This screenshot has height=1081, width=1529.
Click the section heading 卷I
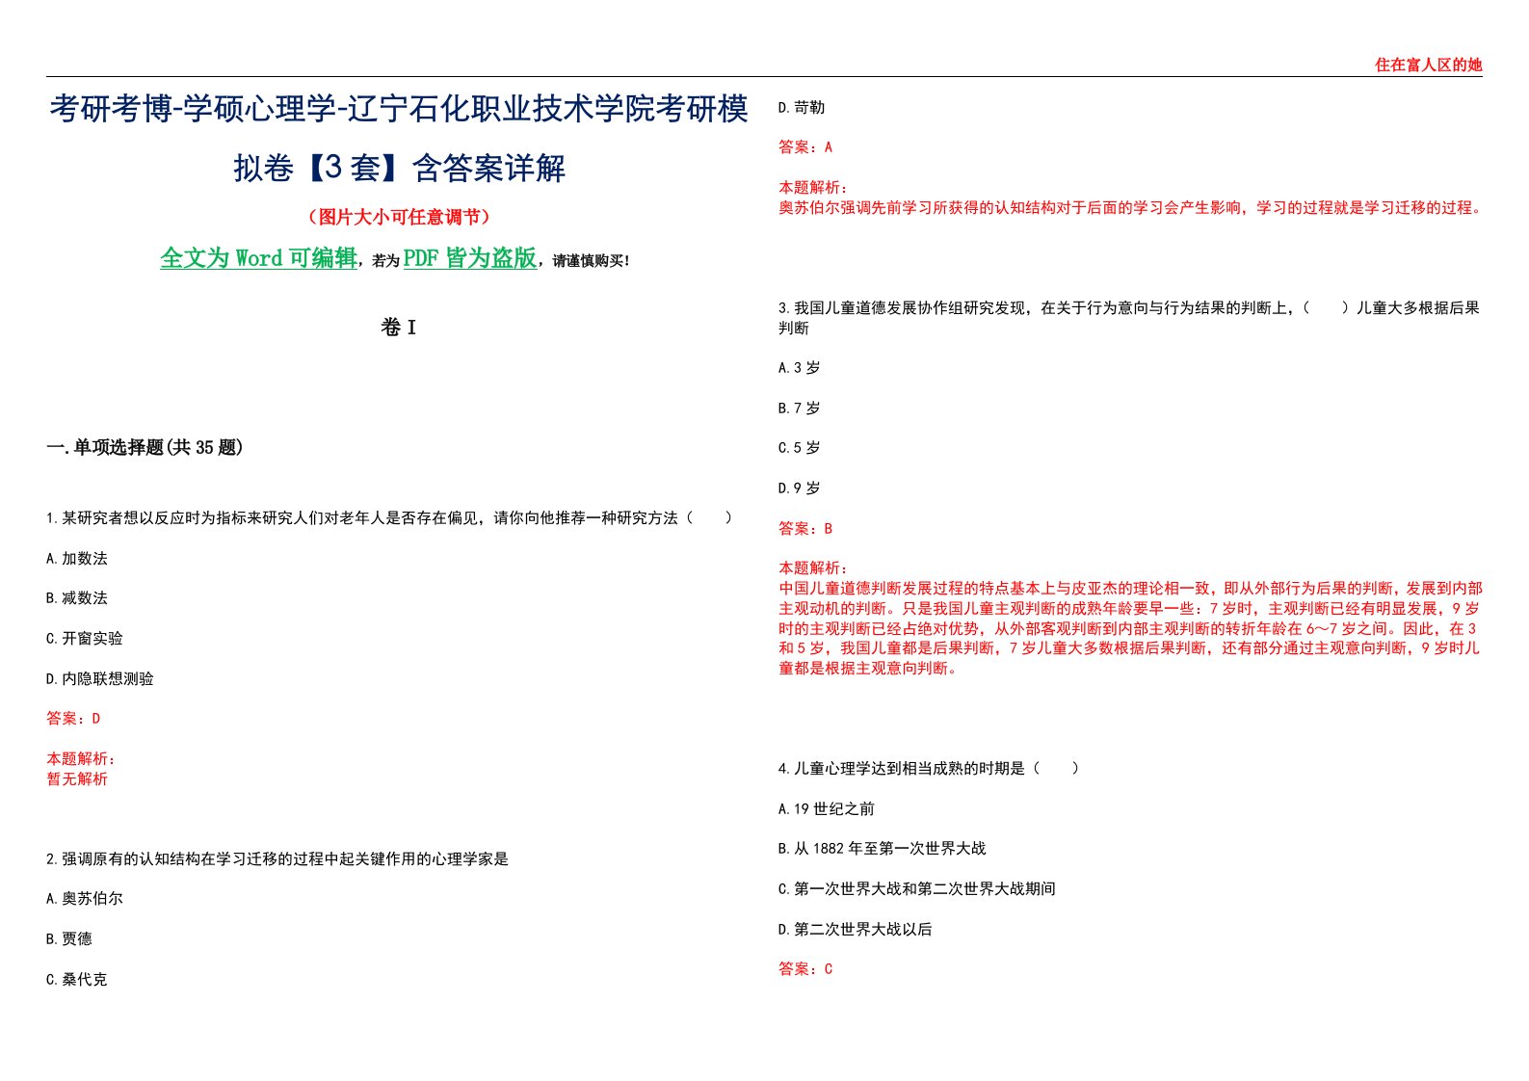399,328
